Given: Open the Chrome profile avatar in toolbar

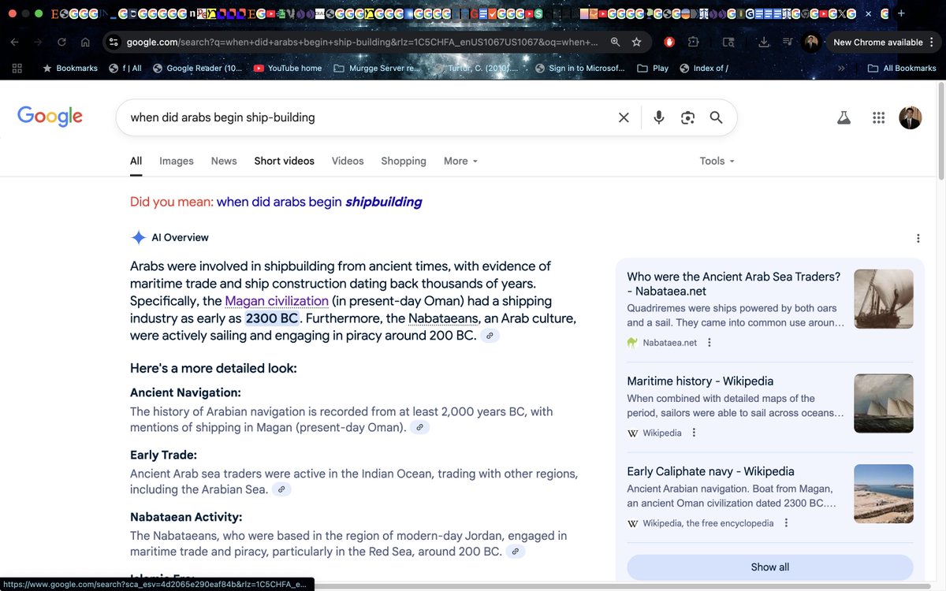Looking at the screenshot, I should 810,43.
